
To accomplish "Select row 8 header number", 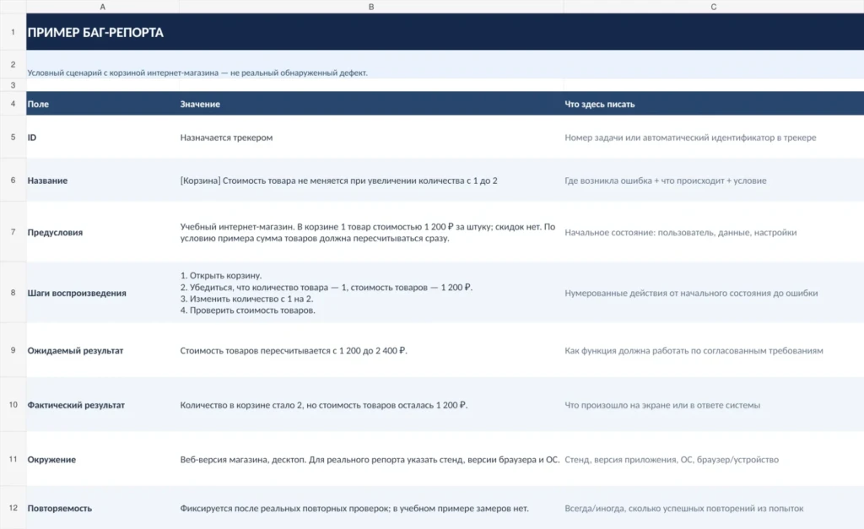I will 13,293.
